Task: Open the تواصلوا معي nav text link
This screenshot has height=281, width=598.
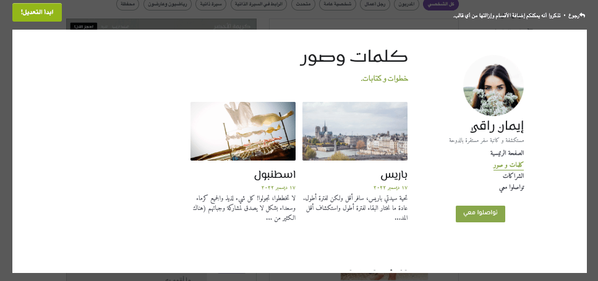Action: [511, 187]
